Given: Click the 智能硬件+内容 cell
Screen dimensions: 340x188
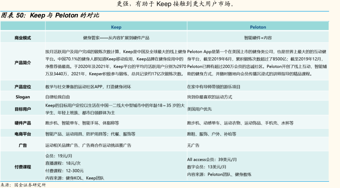Looking at the screenshot, I should pos(258,38).
